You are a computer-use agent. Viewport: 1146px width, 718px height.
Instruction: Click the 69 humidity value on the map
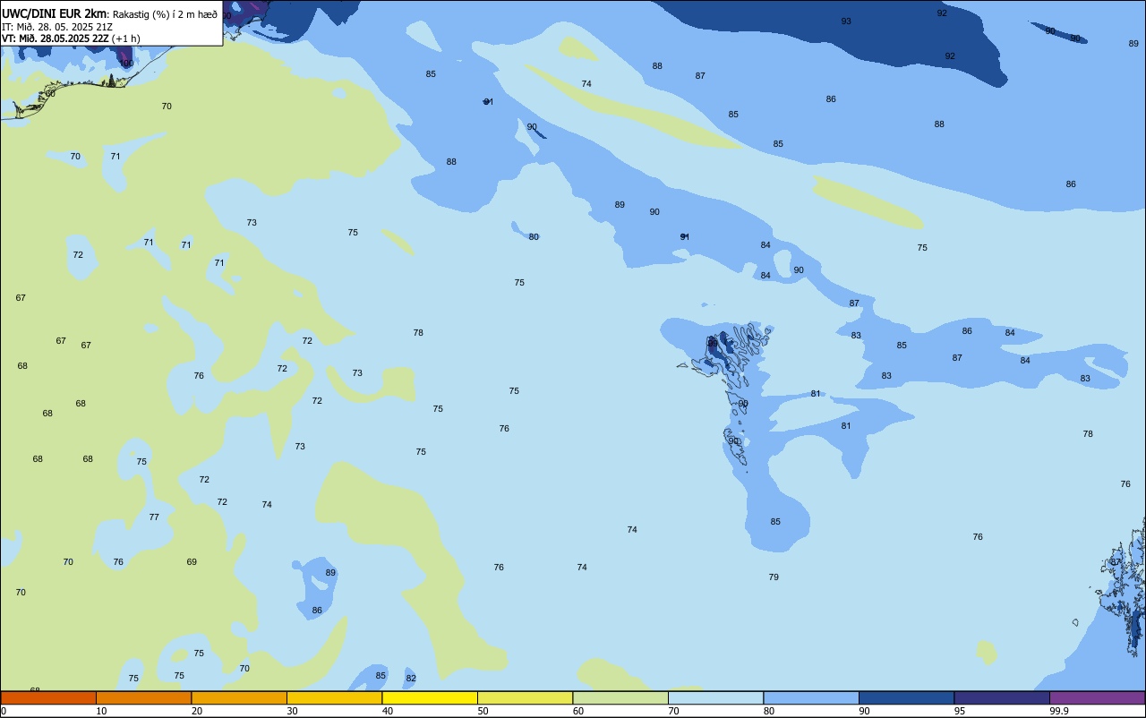(x=192, y=562)
